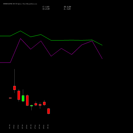This screenshot has width=133, height=133.
Task: Select the 28 Oct date label
Action: pos(39,127)
